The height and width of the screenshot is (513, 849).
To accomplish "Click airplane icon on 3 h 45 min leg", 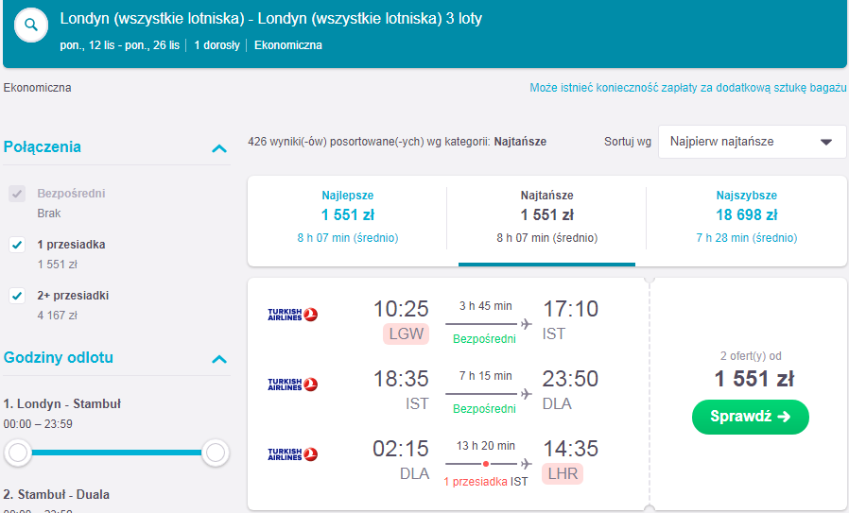I will (x=526, y=324).
